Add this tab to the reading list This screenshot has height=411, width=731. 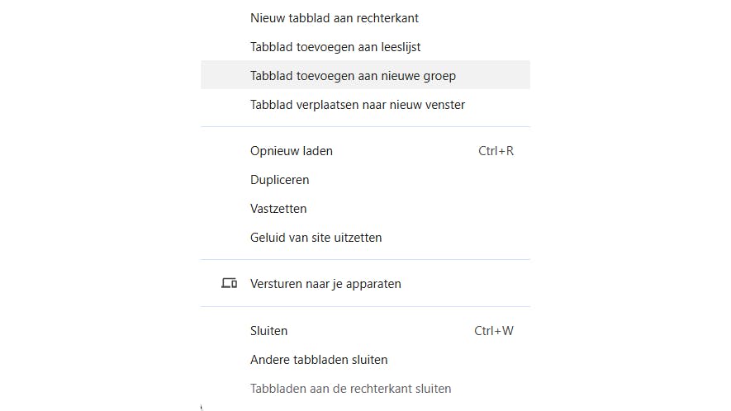[x=335, y=47]
